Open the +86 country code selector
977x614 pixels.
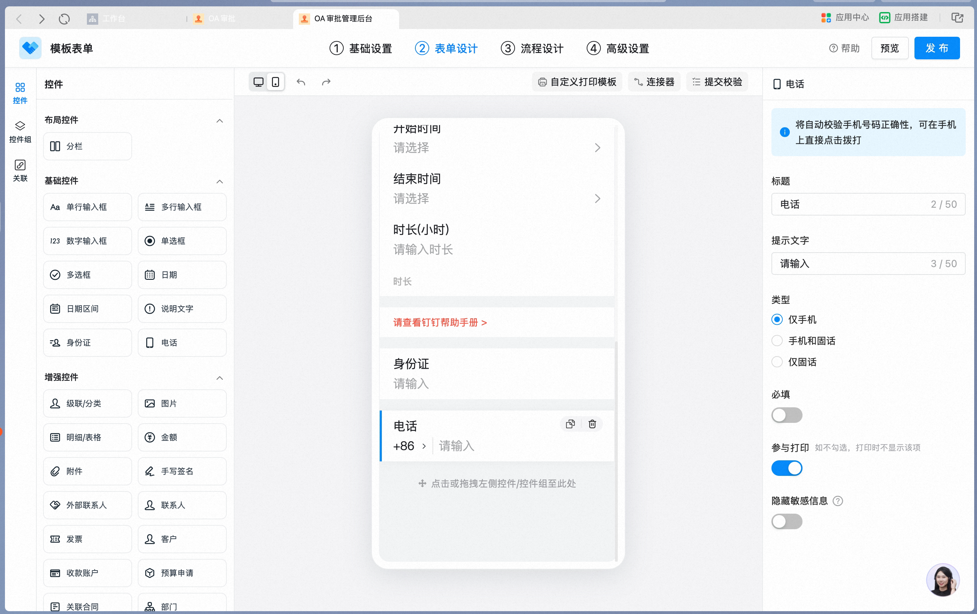[x=410, y=446]
